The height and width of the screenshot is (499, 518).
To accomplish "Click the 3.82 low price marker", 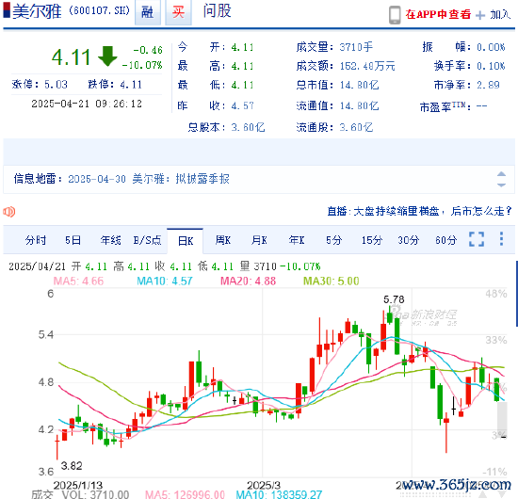I will (x=72, y=466).
